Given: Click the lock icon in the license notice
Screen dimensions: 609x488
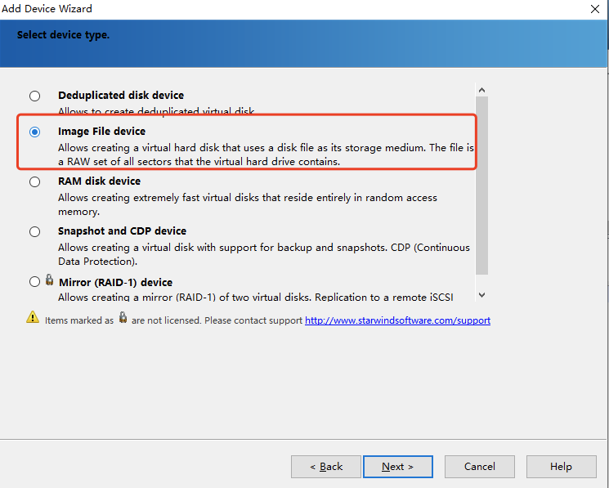Looking at the screenshot, I should 123,317.
